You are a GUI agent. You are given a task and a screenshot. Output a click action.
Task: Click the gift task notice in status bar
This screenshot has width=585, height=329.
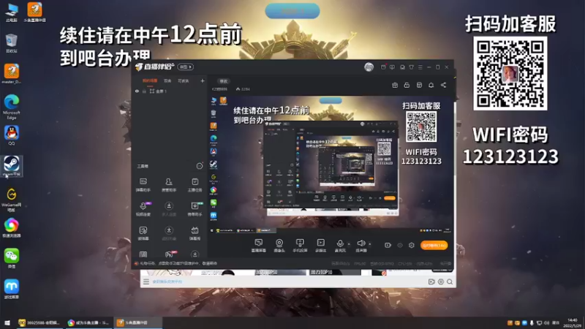(175, 263)
